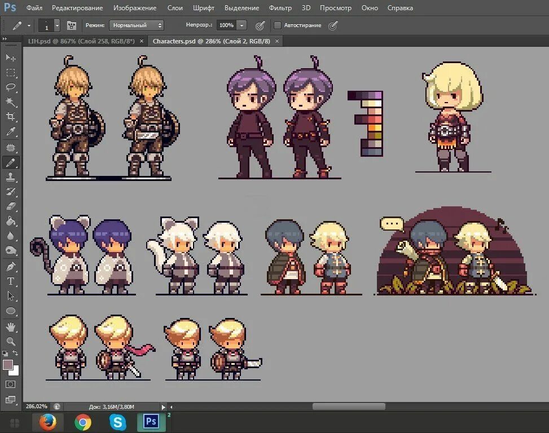Select the Type tool
Image resolution: width=549 pixels, height=433 pixels.
coord(11,281)
